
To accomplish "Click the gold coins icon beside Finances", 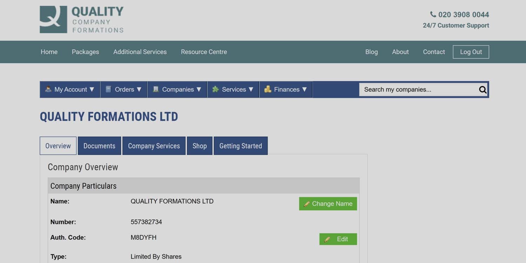I will pyautogui.click(x=268, y=89).
